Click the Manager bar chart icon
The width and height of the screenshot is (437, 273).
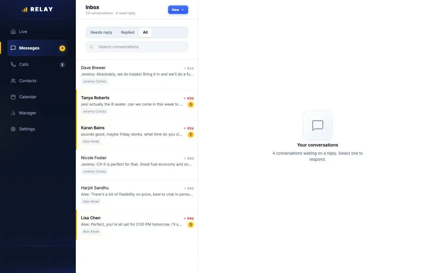(13, 113)
